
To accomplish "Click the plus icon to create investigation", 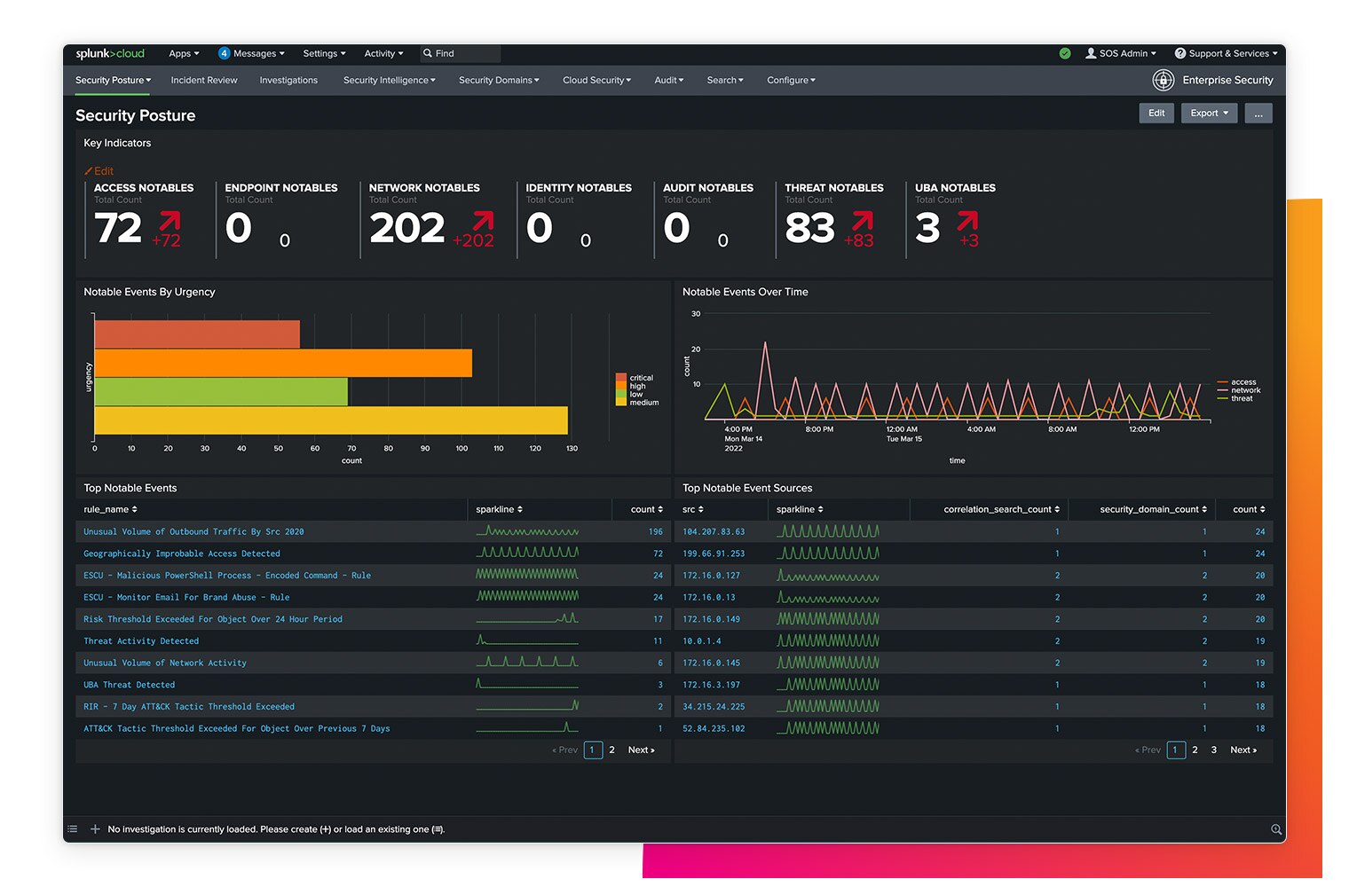I will (95, 829).
